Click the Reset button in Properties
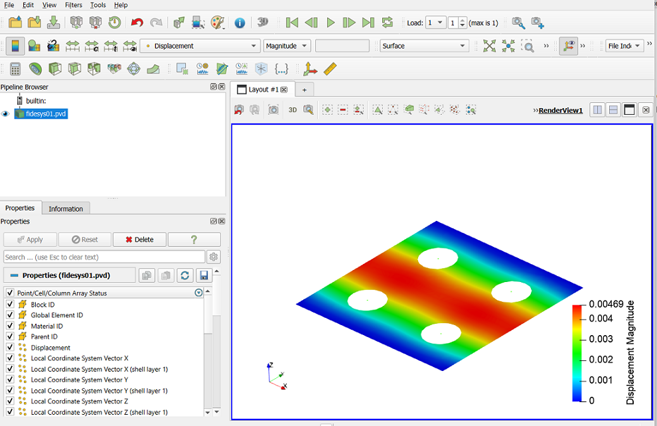Image resolution: width=657 pixels, height=426 pixels. (85, 240)
